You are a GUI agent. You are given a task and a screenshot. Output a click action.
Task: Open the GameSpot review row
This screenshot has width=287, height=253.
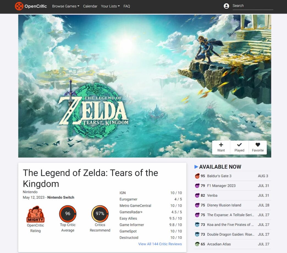[151, 231]
